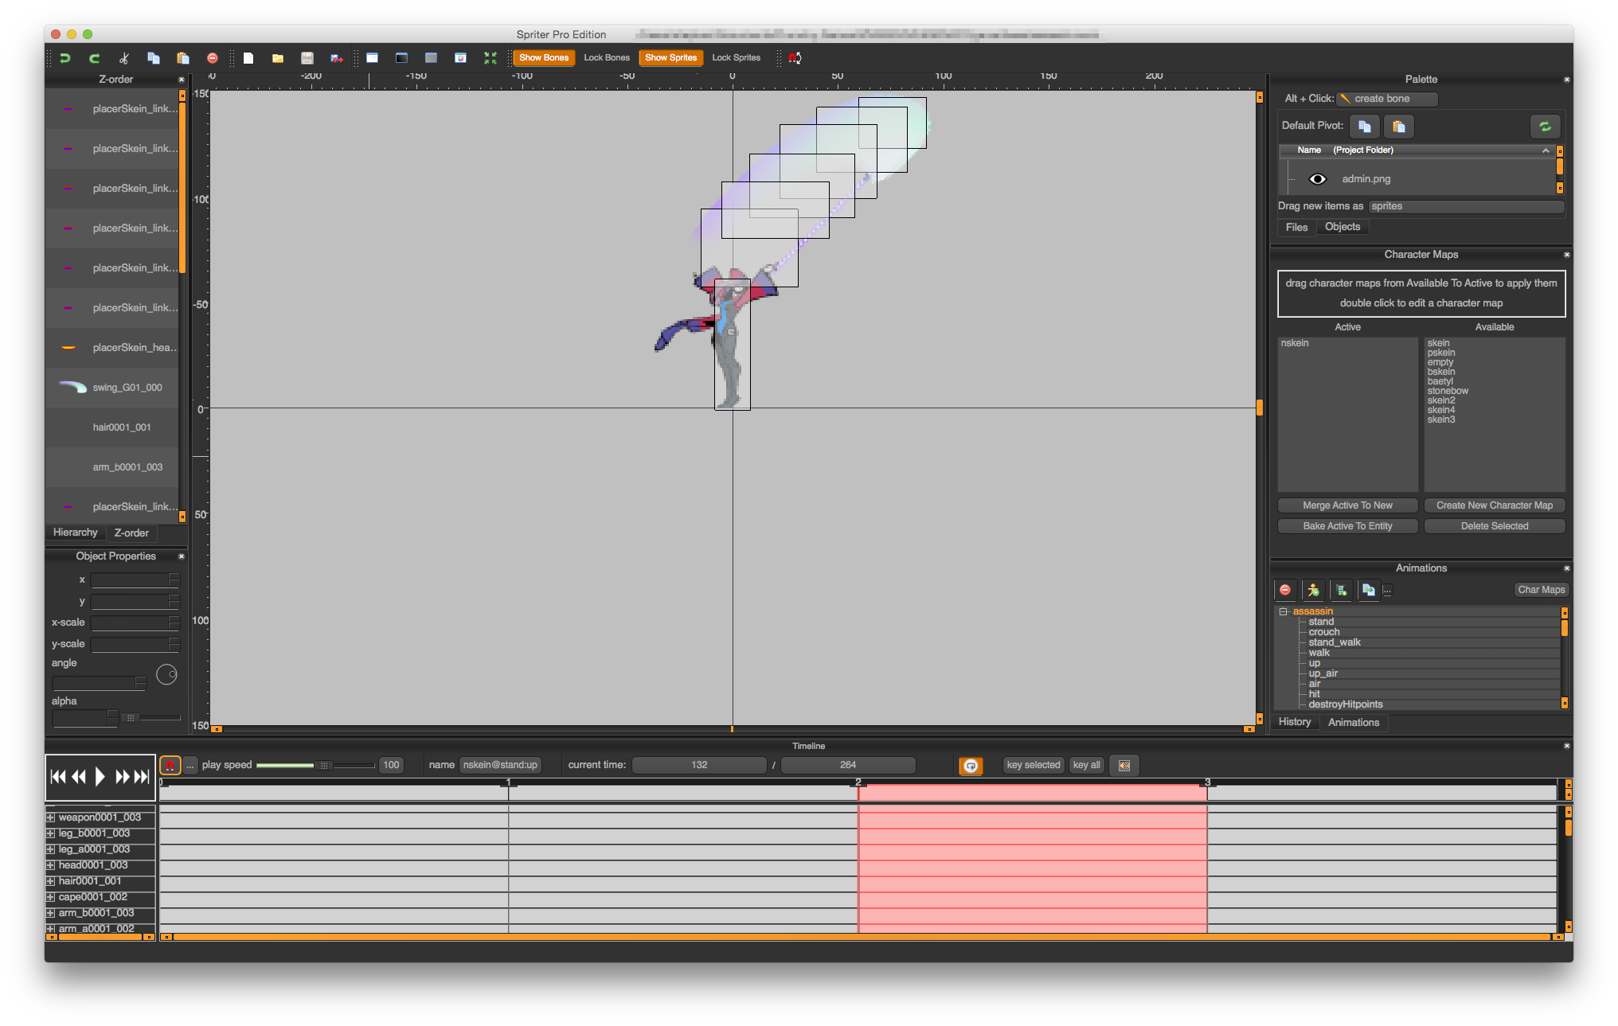Screen dimensions: 1618x1026
Task: Click the add new entity figure icon
Action: click(1313, 590)
